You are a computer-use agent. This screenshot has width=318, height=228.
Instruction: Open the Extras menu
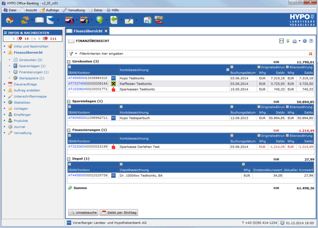coord(96,10)
